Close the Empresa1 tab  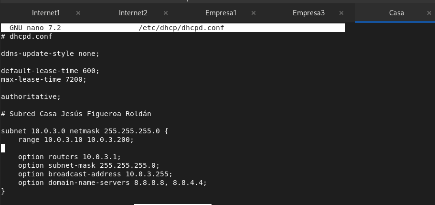[x=253, y=13]
